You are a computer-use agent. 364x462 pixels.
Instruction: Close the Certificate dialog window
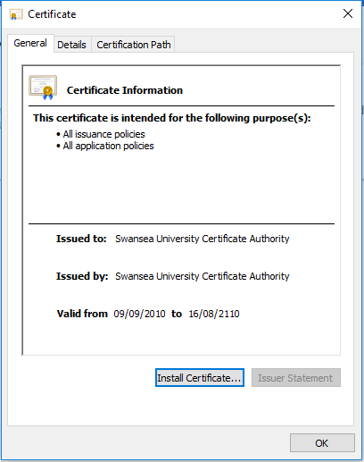348,13
